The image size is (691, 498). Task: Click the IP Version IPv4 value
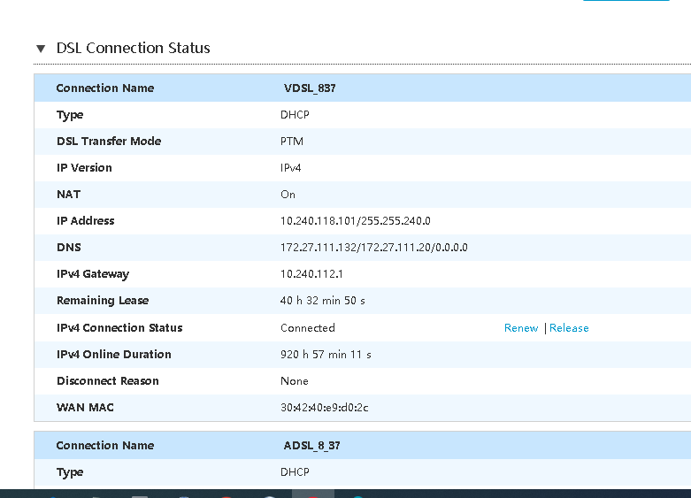click(x=291, y=168)
